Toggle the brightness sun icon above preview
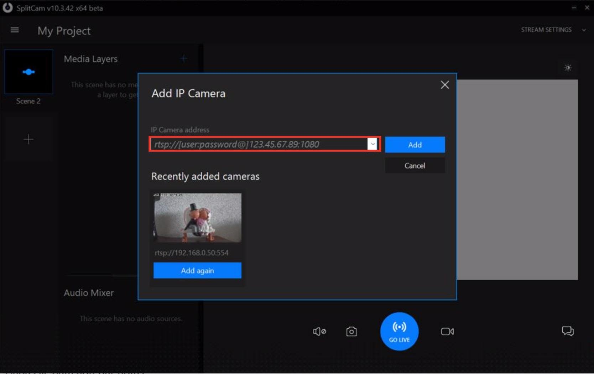The width and height of the screenshot is (594, 374). coord(568,68)
